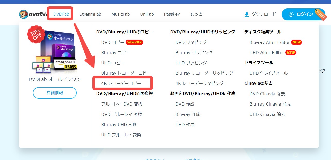
Task: Select DVD リッピング
Action: pos(191,42)
